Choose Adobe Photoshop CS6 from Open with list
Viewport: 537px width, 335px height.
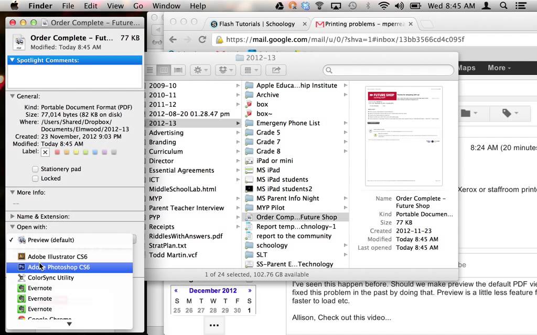(70, 267)
